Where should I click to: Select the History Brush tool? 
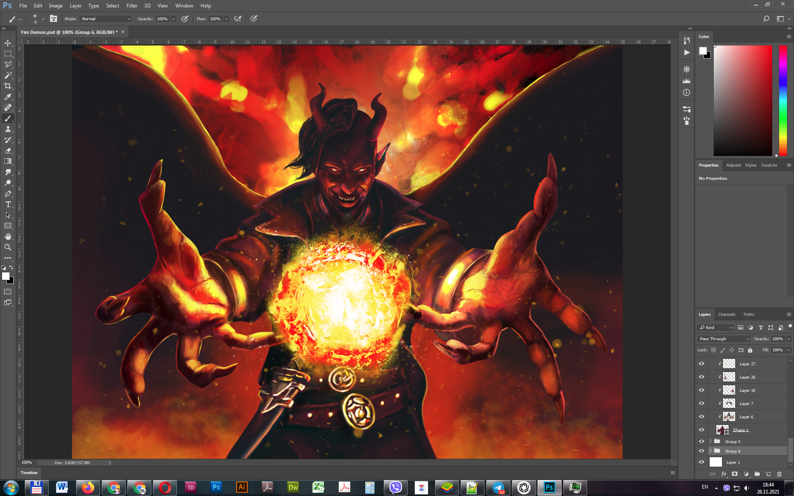[8, 140]
